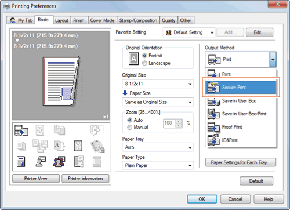Open the Paper Tray dropdown

point(158,147)
